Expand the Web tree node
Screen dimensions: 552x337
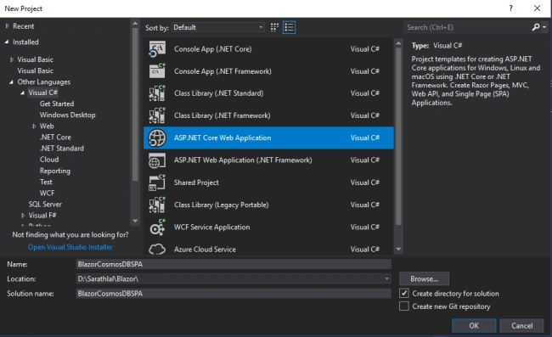click(34, 126)
